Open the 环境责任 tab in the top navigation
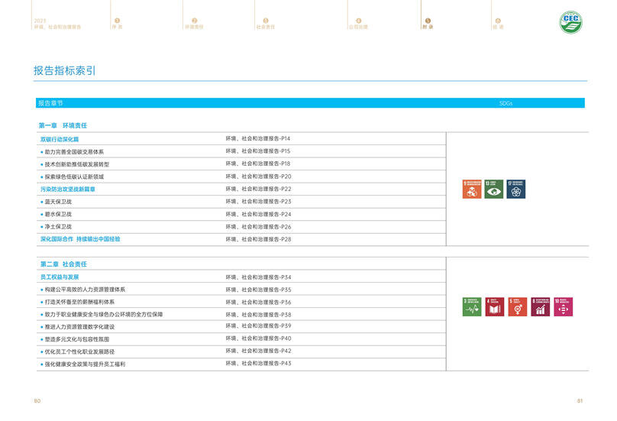 pos(194,27)
